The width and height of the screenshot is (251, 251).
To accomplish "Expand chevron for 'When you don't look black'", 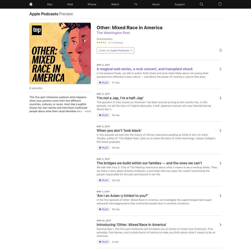I will point(220,131).
